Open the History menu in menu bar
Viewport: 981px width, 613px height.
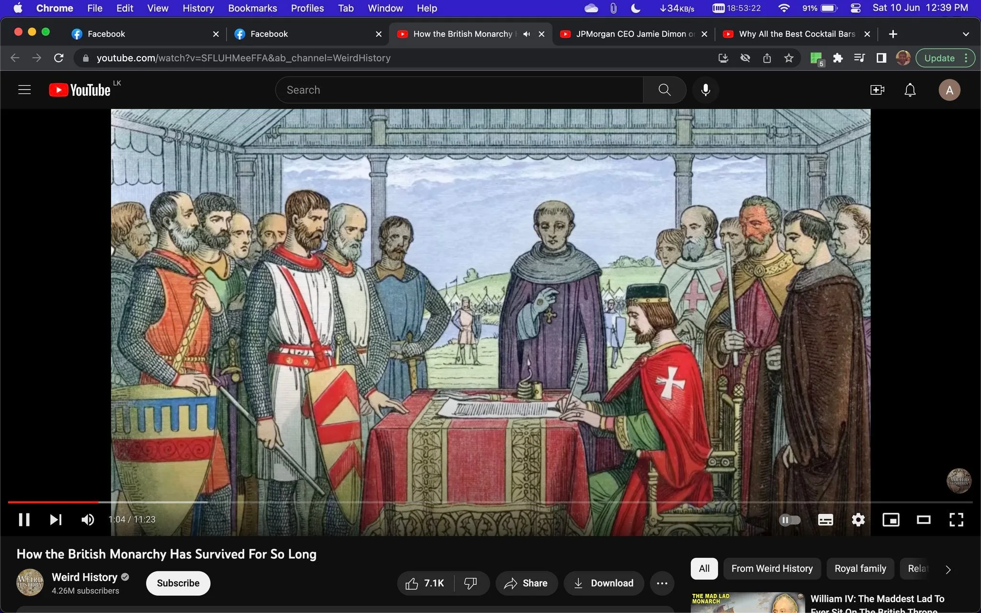(198, 8)
